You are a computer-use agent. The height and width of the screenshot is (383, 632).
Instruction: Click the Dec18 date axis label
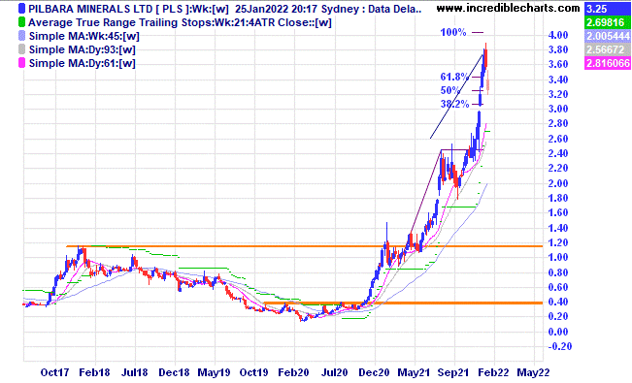pos(174,372)
